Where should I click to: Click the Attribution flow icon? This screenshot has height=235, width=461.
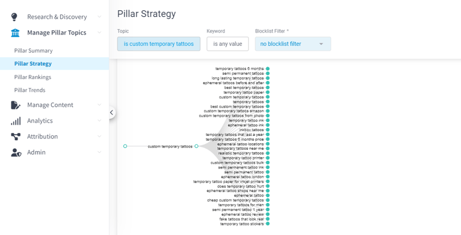tap(16, 137)
